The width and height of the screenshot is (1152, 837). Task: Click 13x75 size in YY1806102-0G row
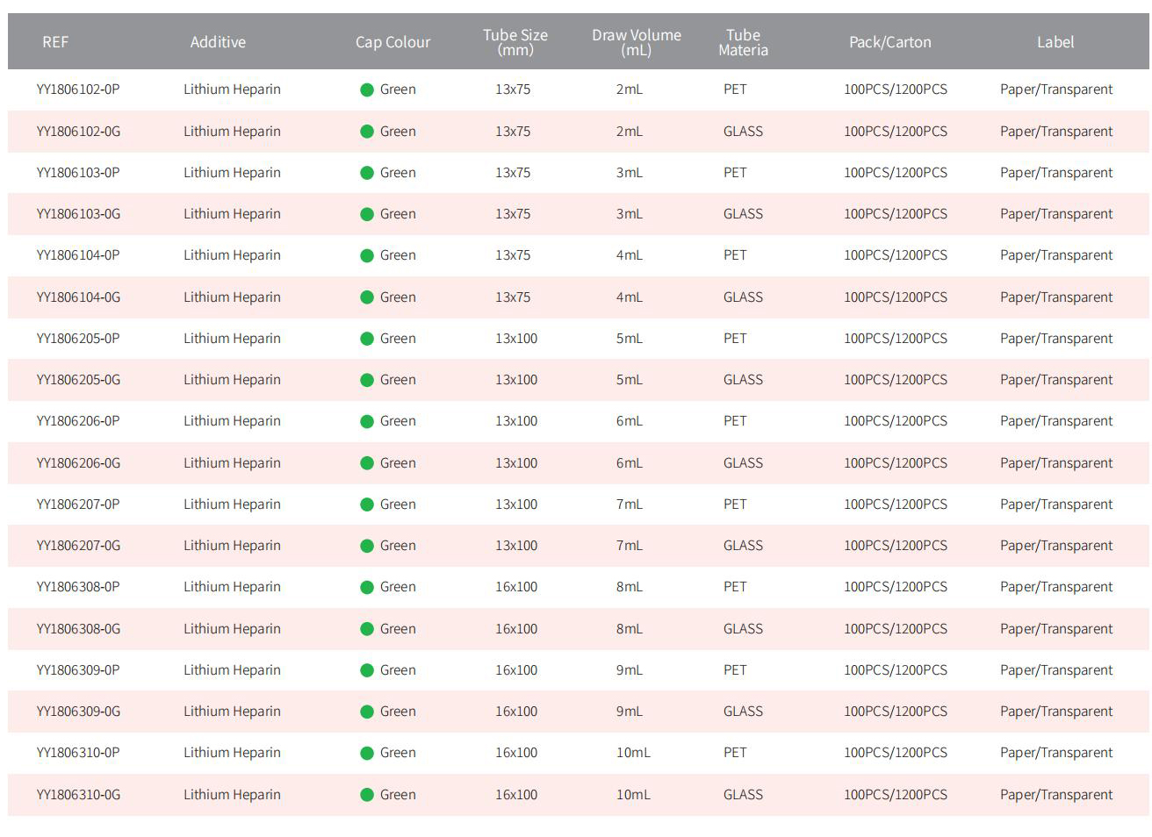click(x=513, y=132)
